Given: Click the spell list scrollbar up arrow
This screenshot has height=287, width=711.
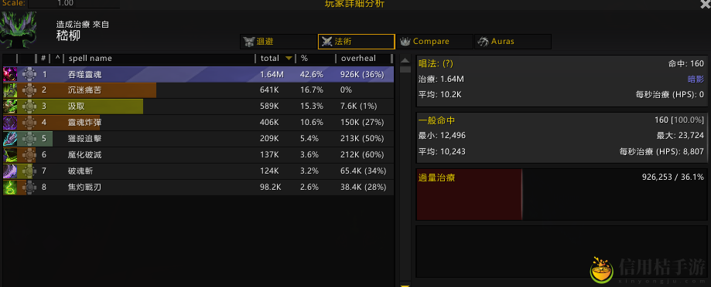Looking at the screenshot, I should [405, 62].
